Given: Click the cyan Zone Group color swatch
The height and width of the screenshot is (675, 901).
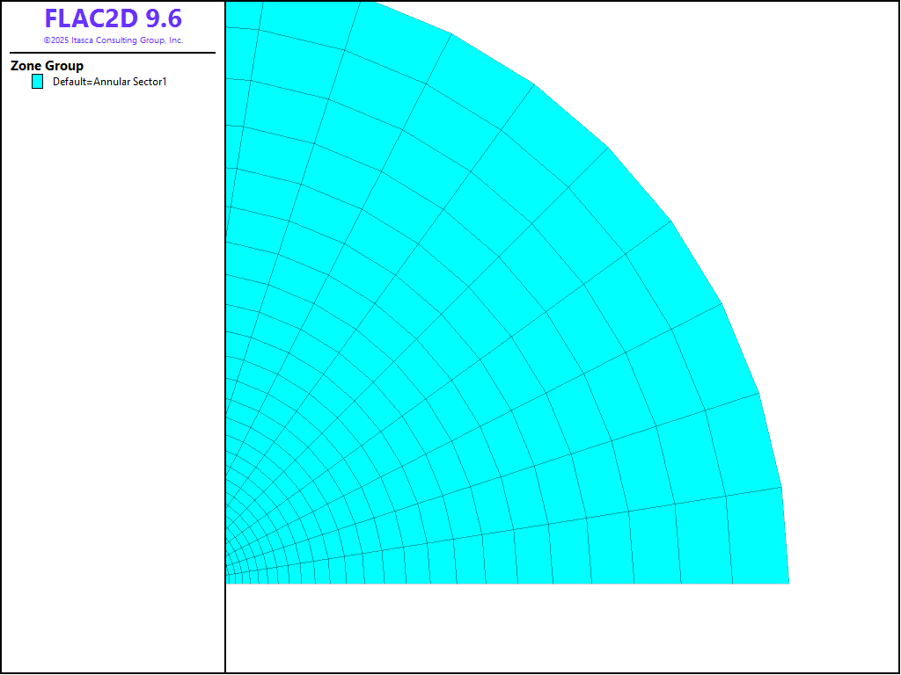Looking at the screenshot, I should click(37, 82).
